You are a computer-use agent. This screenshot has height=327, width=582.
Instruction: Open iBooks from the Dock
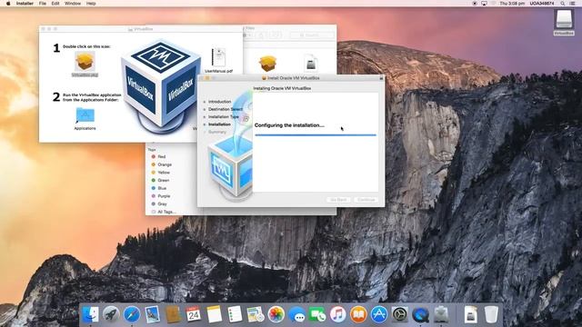click(x=358, y=315)
